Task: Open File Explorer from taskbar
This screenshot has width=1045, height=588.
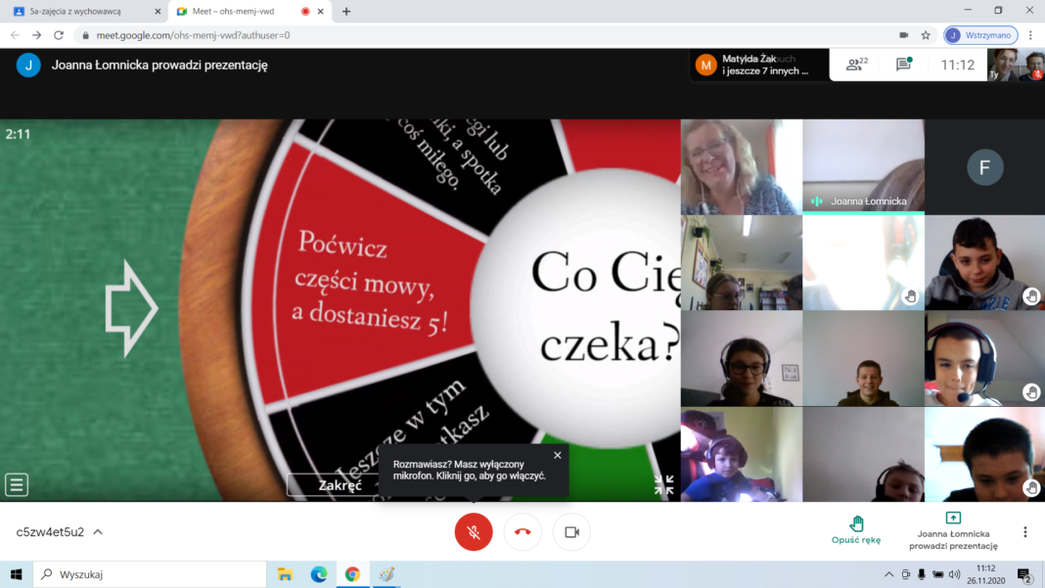Action: [x=286, y=574]
